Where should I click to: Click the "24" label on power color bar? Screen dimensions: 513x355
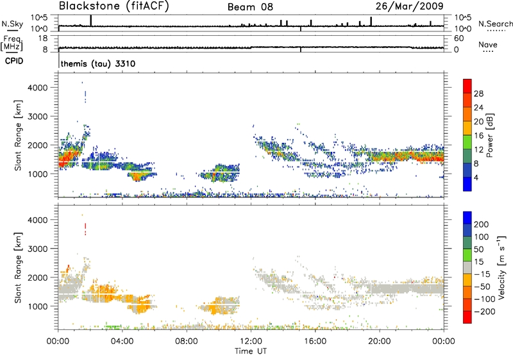478,108
